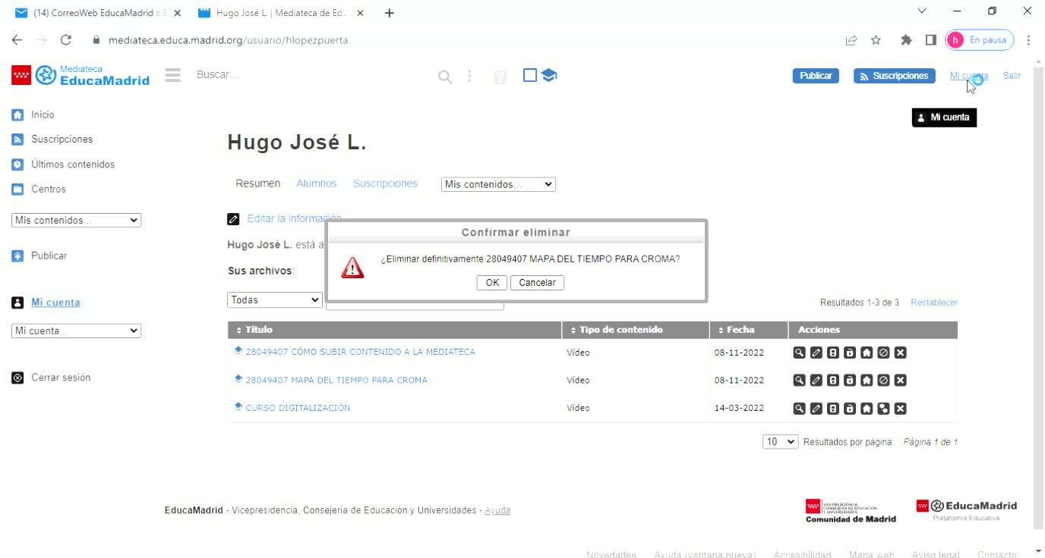Click the search magnifier icon in the header

[446, 77]
